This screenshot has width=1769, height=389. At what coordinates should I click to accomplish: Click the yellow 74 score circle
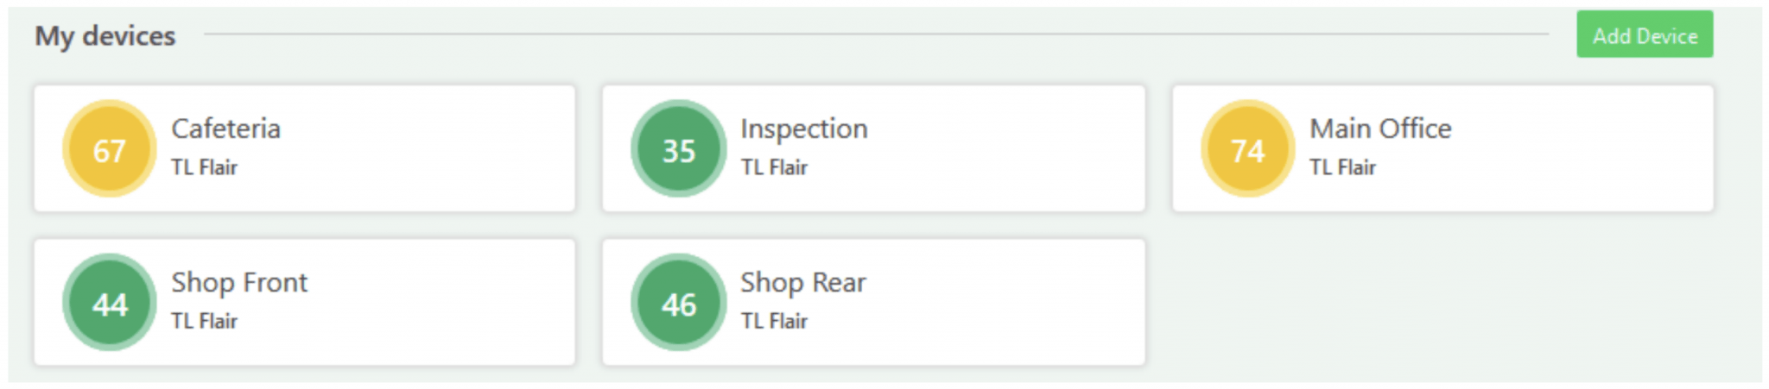coord(1248,149)
